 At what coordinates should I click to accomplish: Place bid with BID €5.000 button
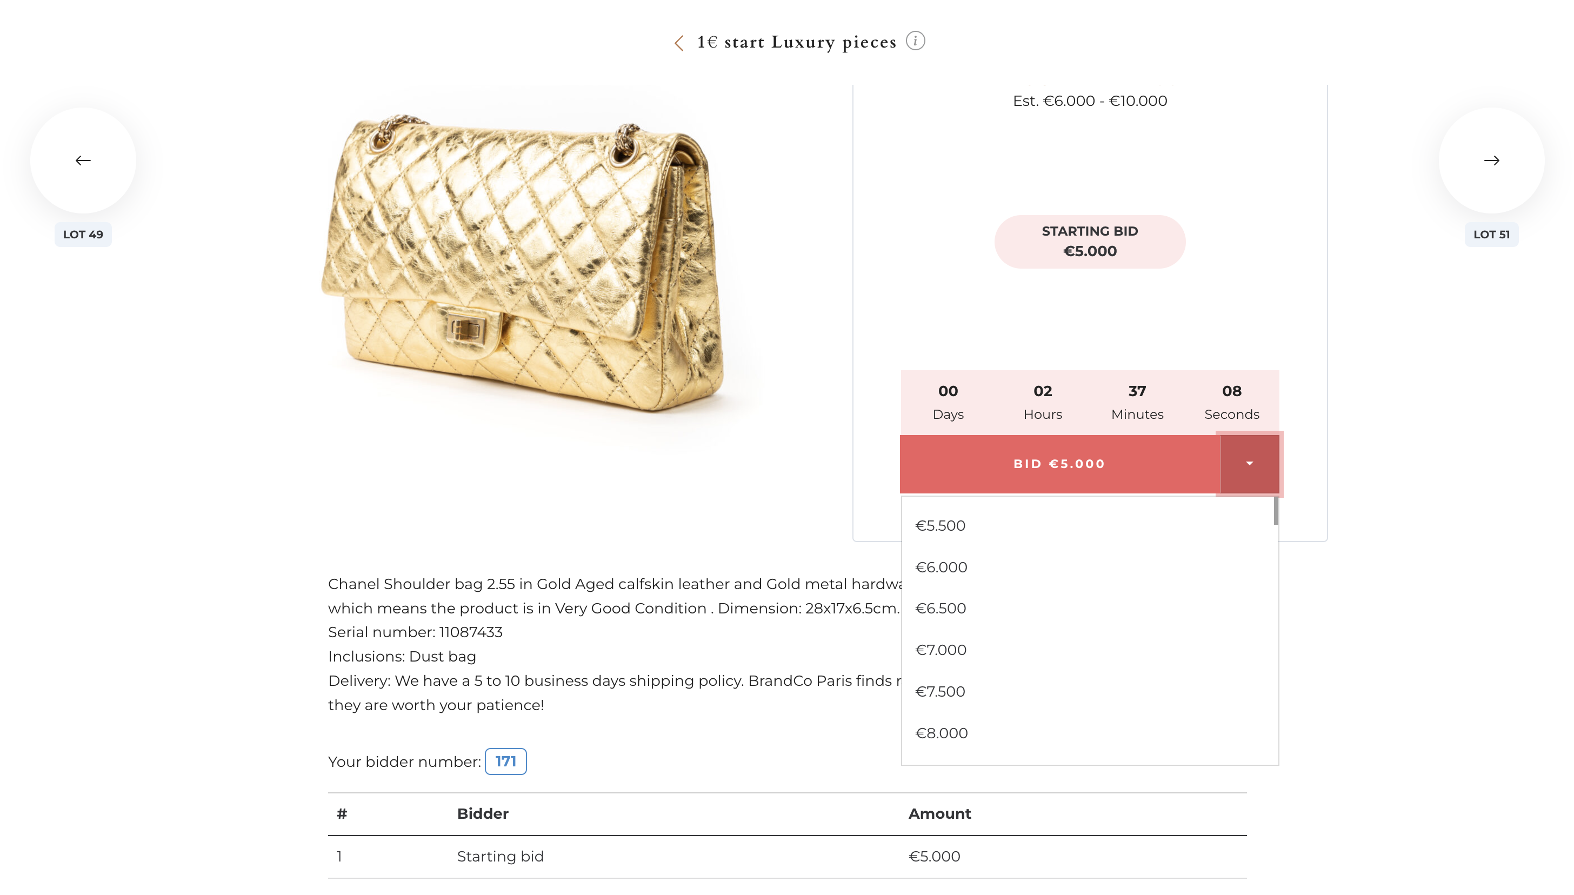pos(1059,464)
